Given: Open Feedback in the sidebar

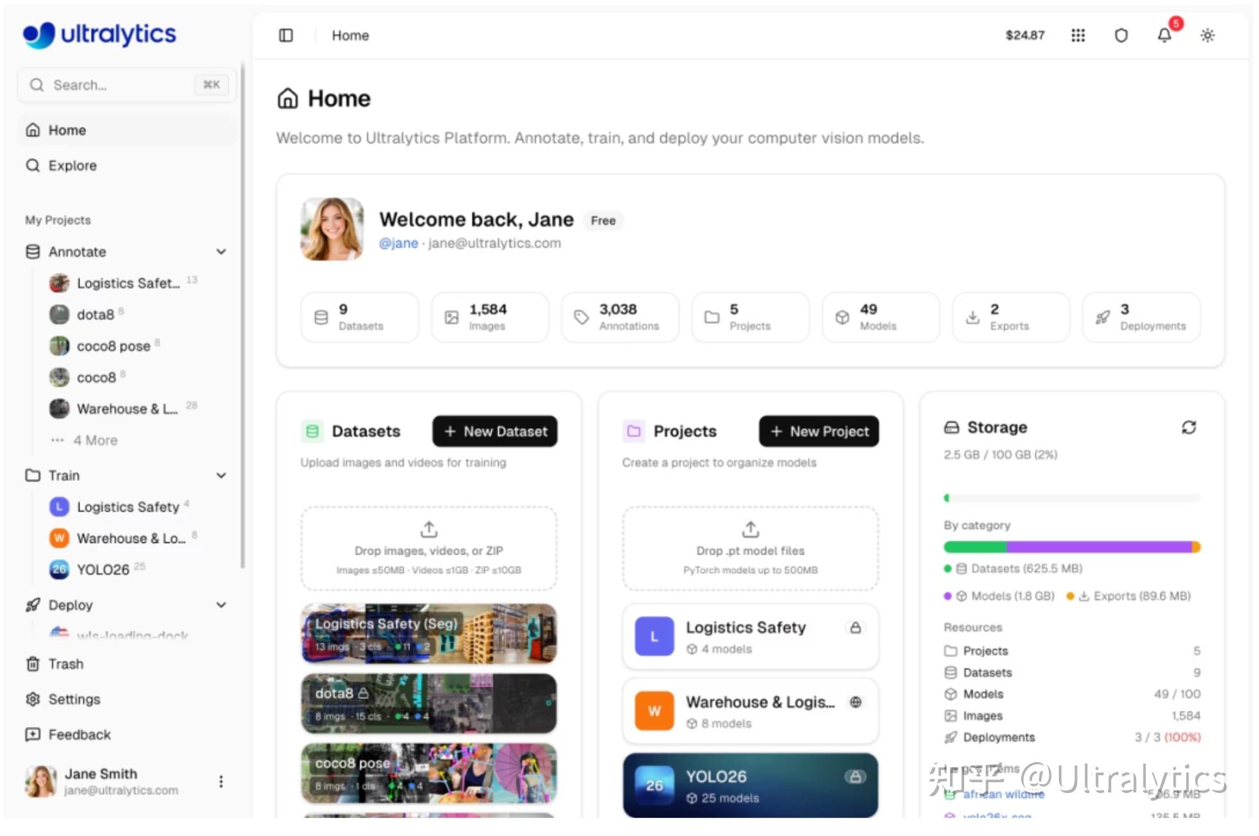Looking at the screenshot, I should 127,735.
